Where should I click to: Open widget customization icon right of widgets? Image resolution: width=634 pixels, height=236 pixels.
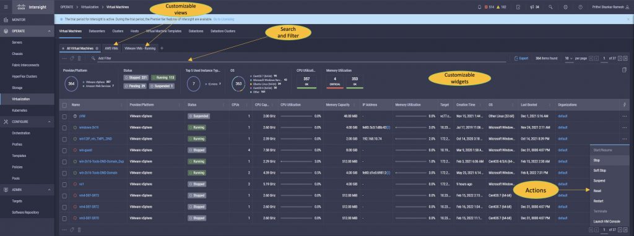coord(625,70)
